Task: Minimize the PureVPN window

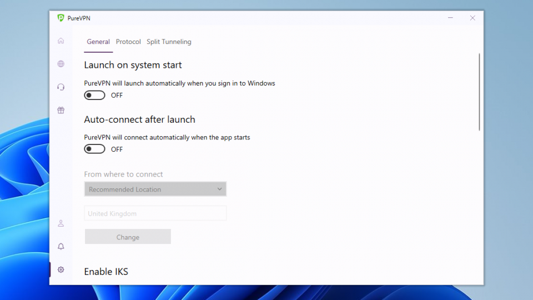Action: [450, 18]
